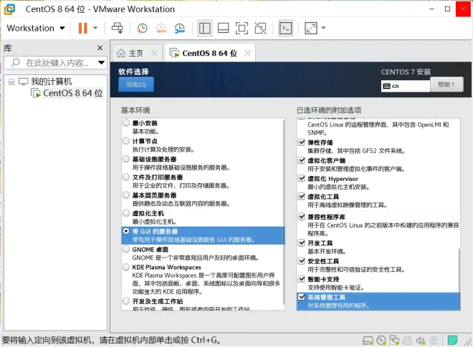This screenshot has height=347, width=473.
Task: Click the sound card status icon
Action: pos(421,341)
